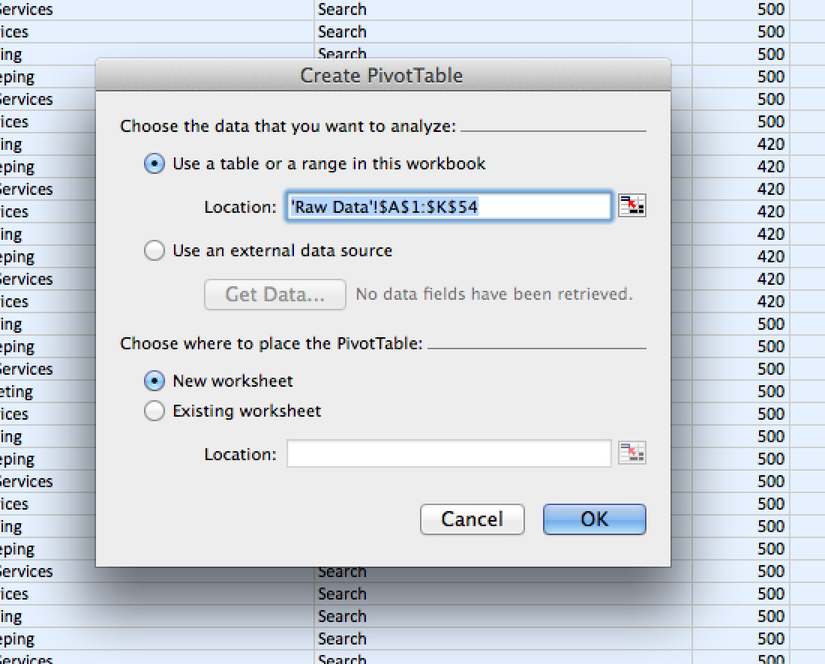Choose 'Use an external data source' option
The height and width of the screenshot is (664, 825).
(x=154, y=251)
